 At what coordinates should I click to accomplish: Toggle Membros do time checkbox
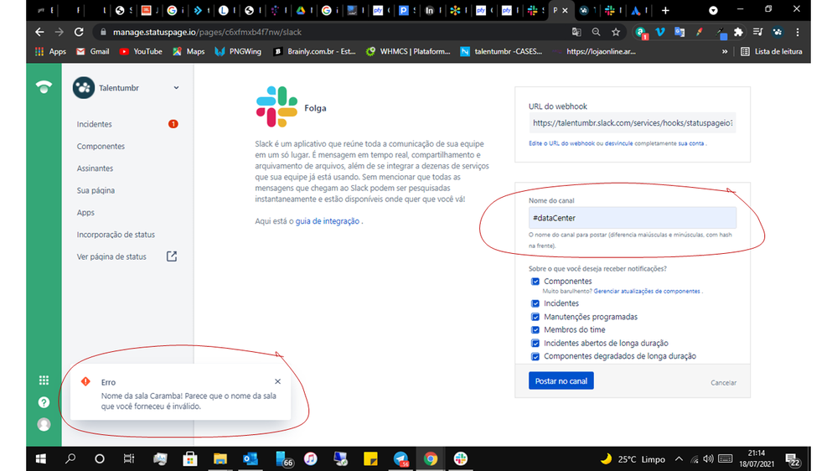(535, 330)
